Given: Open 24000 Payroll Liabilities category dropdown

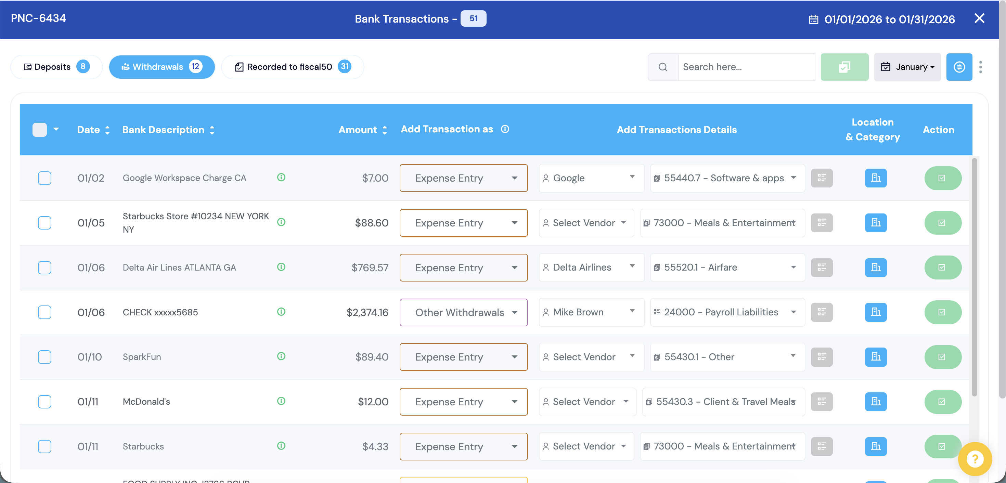Looking at the screenshot, I should 727,312.
